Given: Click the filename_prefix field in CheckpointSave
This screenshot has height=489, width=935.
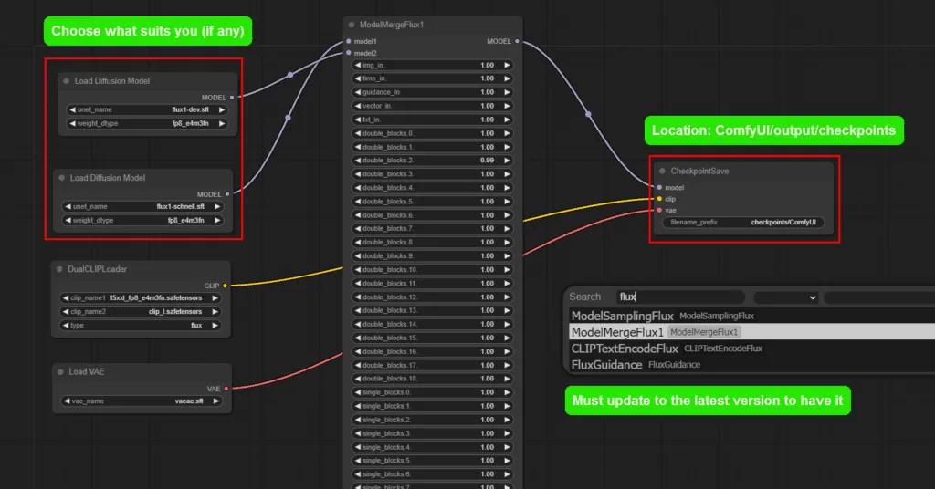Looking at the screenshot, I should [x=743, y=223].
